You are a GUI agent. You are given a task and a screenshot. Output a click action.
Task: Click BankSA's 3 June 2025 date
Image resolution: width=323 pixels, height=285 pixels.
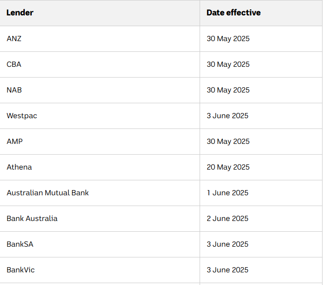coord(228,244)
